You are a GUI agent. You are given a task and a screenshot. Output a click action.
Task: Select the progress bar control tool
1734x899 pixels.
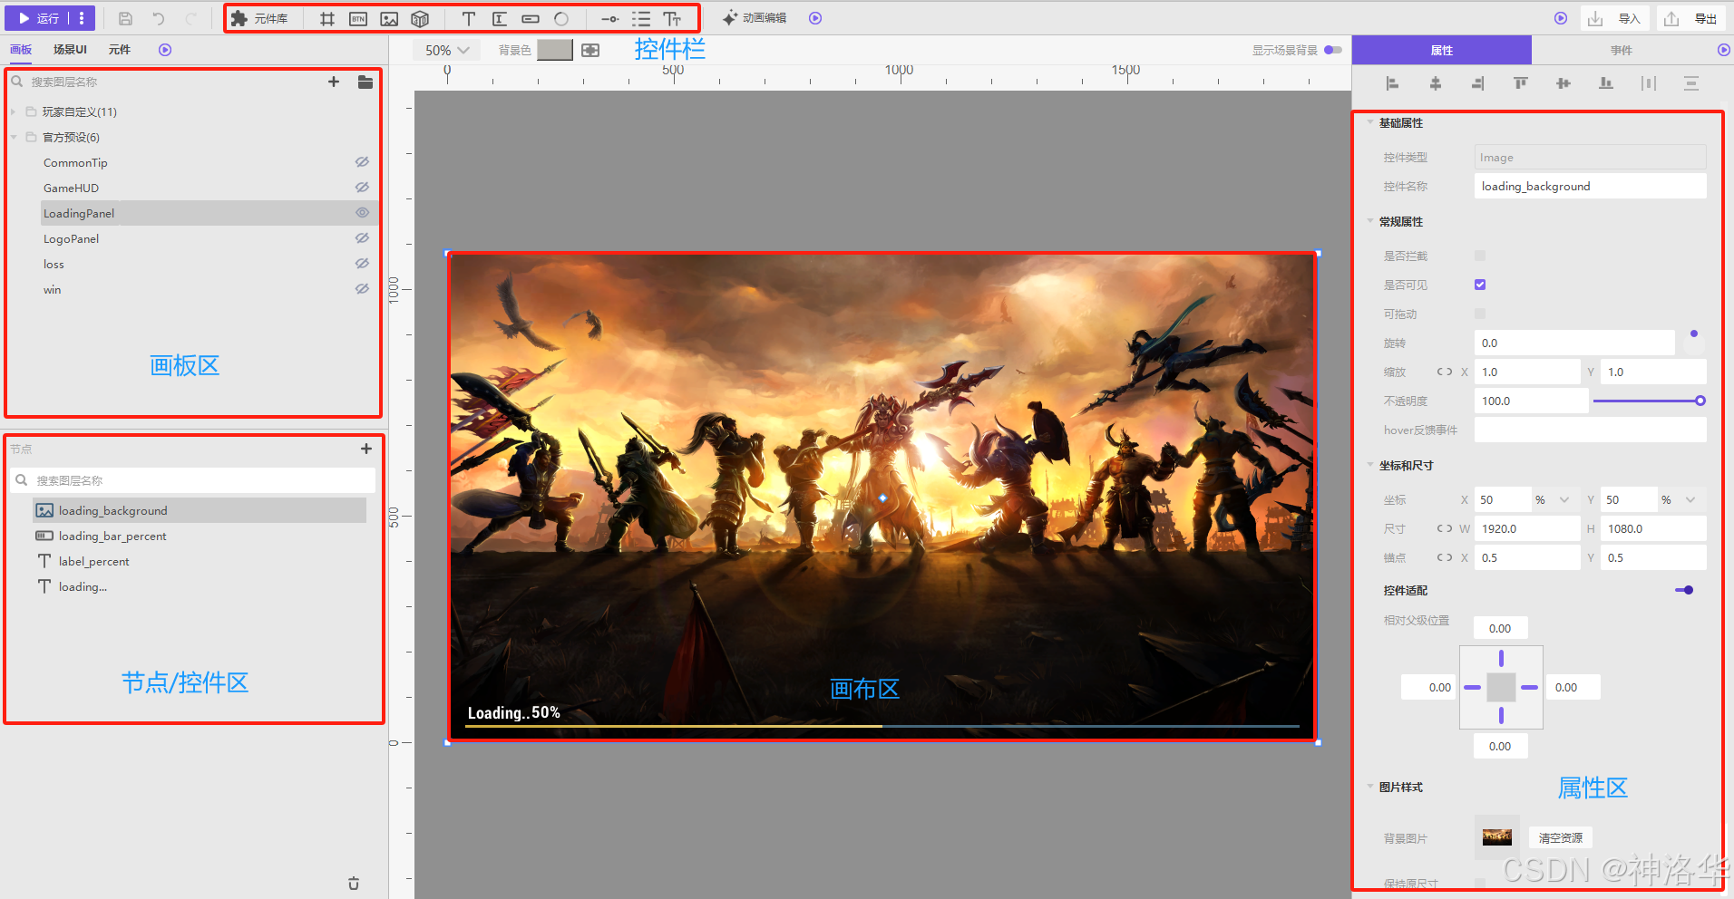(531, 19)
